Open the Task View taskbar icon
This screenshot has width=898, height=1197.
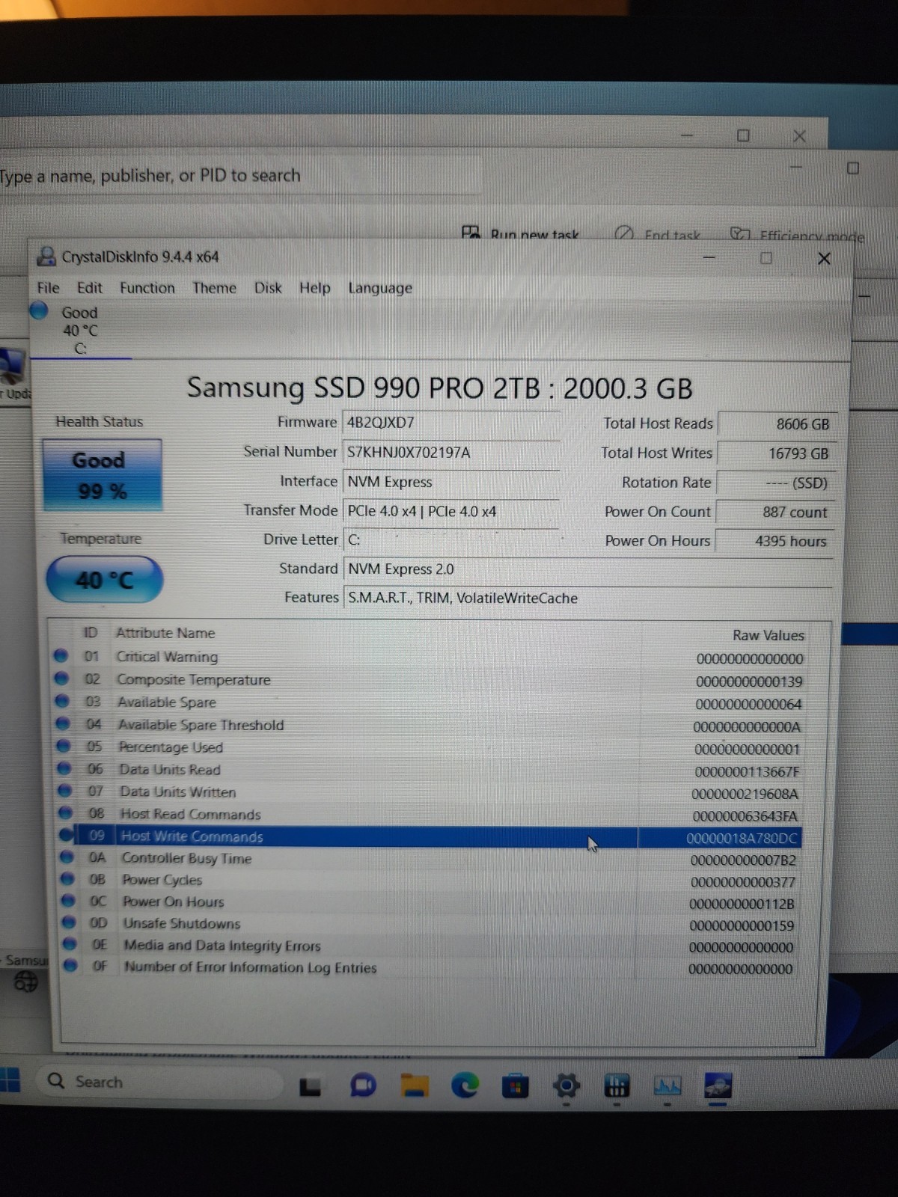click(310, 1086)
